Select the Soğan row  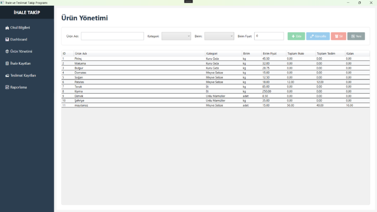pyautogui.click(x=215, y=77)
